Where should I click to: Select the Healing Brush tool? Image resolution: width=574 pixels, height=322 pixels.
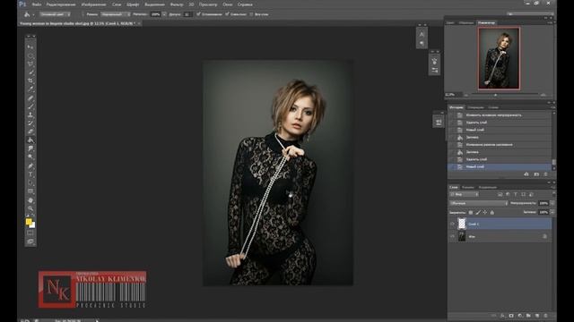(x=30, y=98)
